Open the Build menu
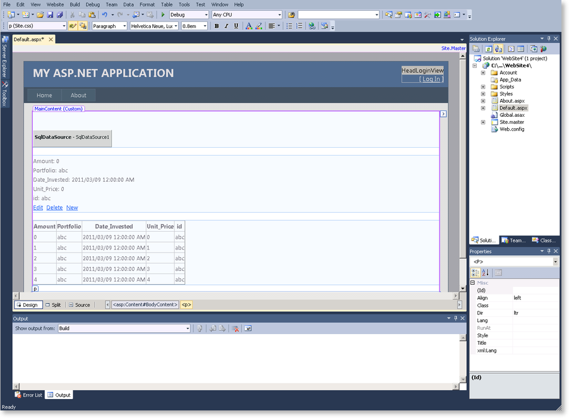 click(75, 4)
